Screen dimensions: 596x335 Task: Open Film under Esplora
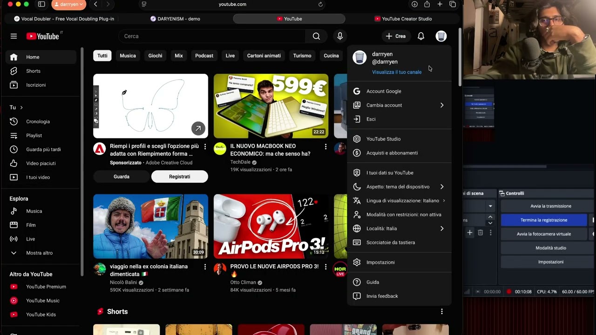coord(41,225)
